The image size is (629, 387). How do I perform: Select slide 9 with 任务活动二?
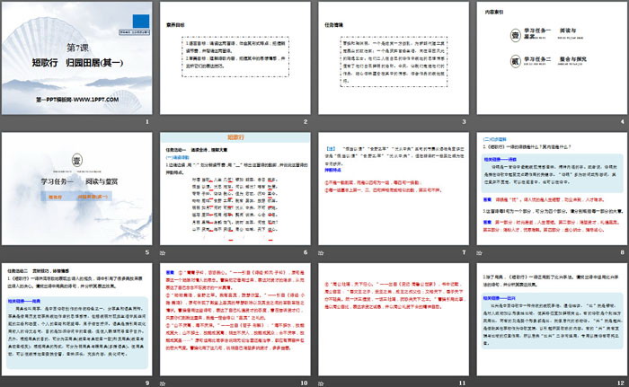point(78,314)
